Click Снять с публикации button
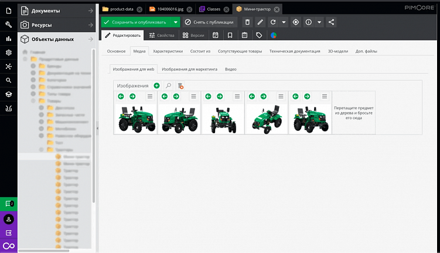 click(210, 22)
